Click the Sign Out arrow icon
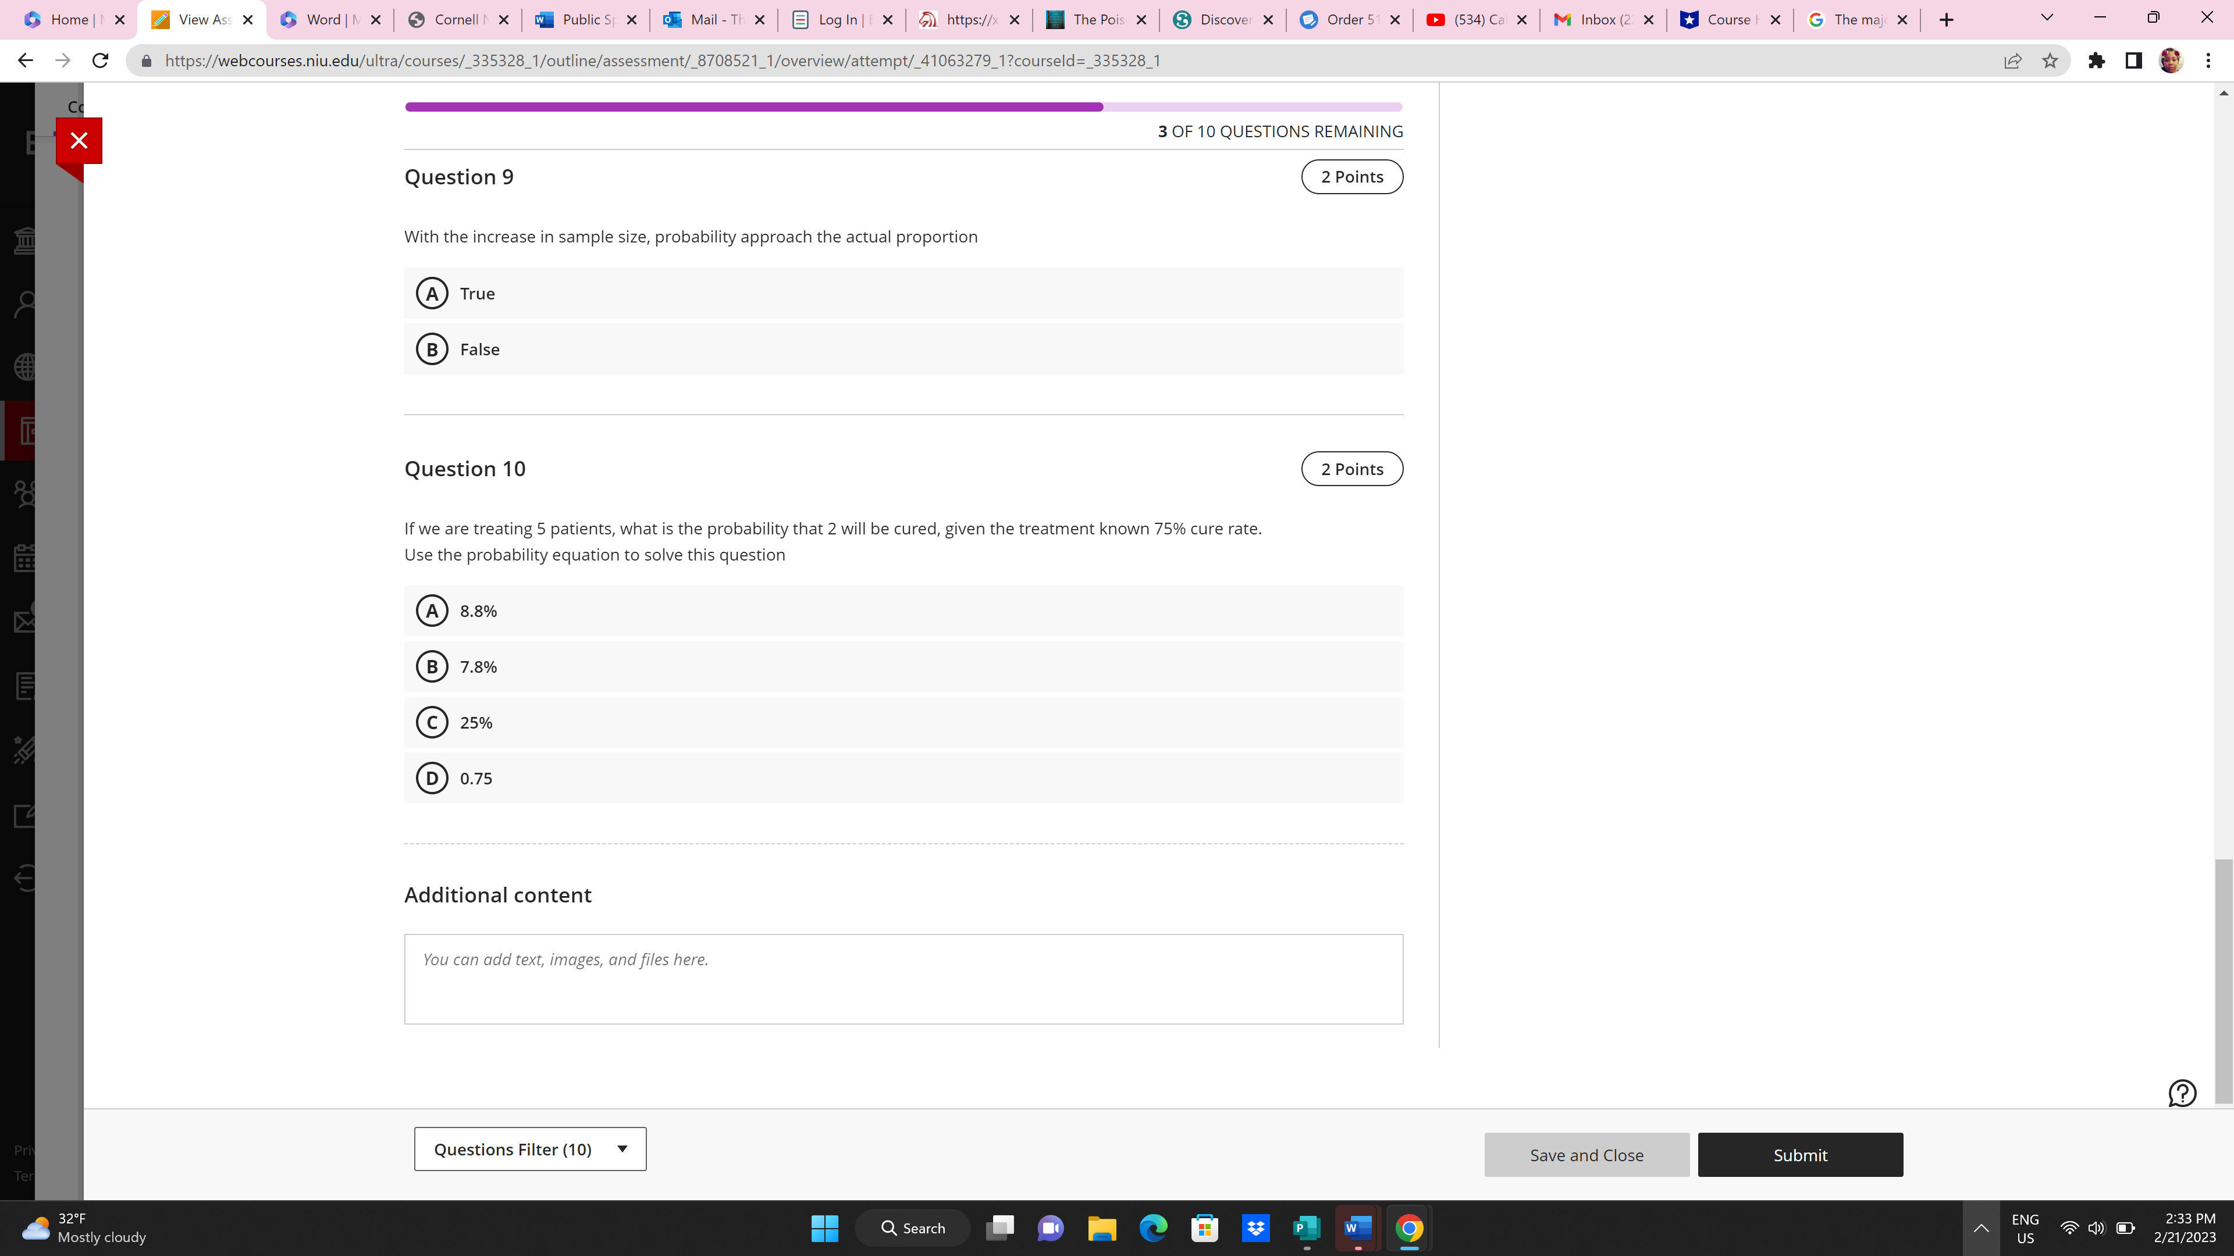Screen dimensions: 2234x1256 pyautogui.click(x=26, y=878)
